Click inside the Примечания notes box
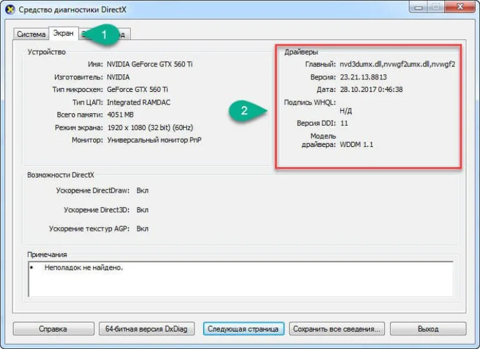Viewport: 480px width, 349px height. click(241, 279)
